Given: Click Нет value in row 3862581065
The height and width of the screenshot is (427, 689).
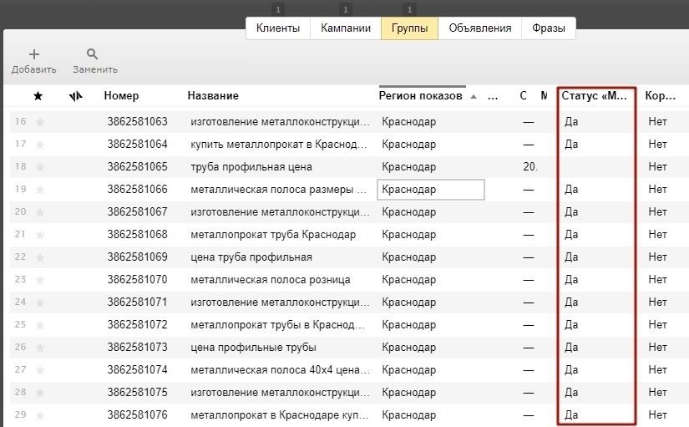Looking at the screenshot, I should (x=657, y=166).
